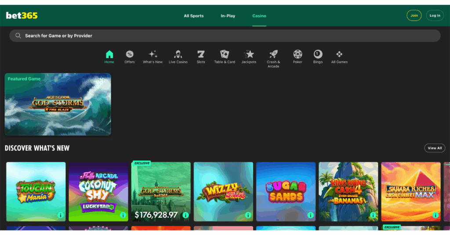Open the Table & Card category
Image resolution: width=450 pixels, height=235 pixels.
coord(225,57)
